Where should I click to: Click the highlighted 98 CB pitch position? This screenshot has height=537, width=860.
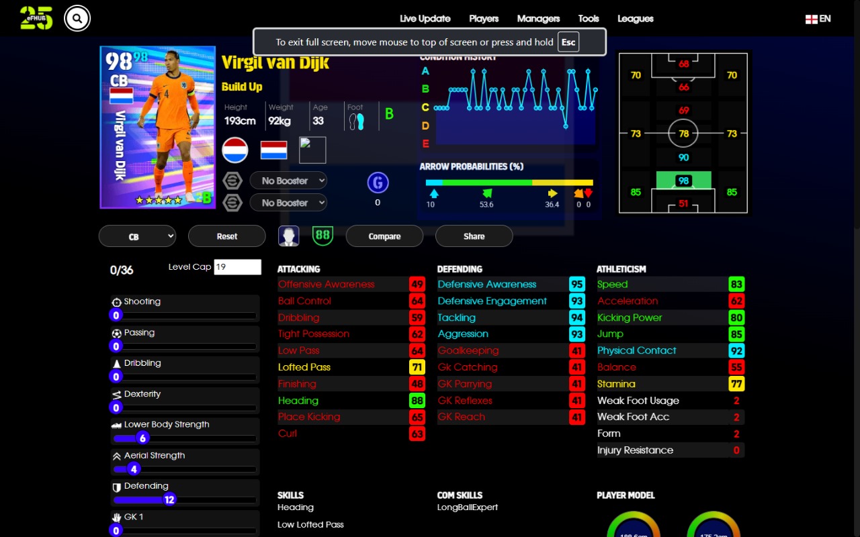tap(683, 181)
